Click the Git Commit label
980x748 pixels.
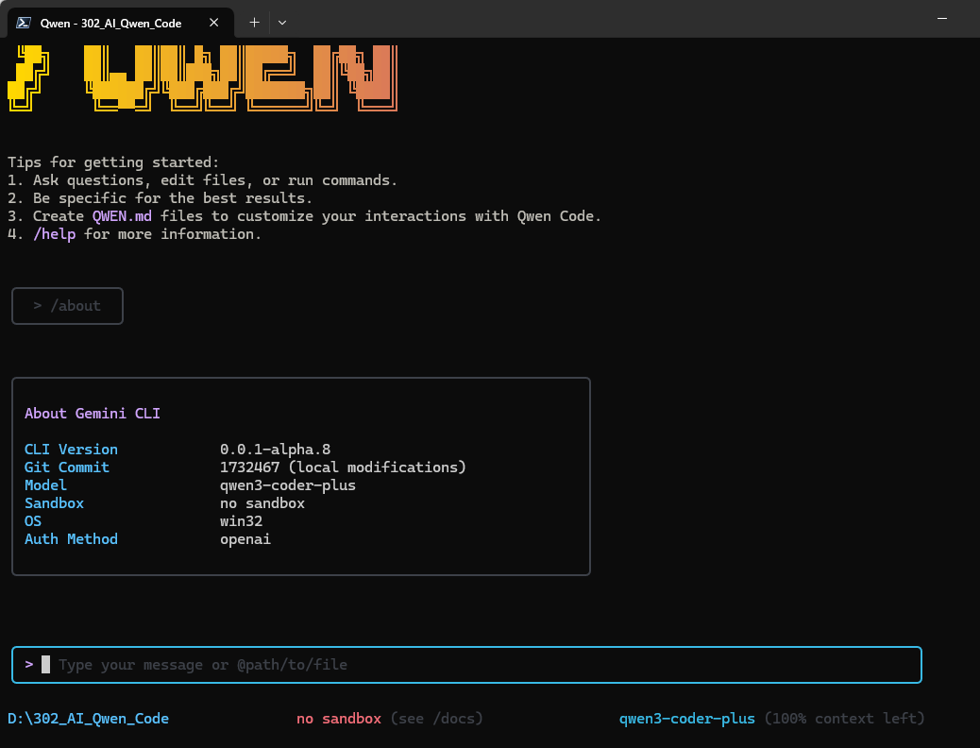click(x=67, y=467)
